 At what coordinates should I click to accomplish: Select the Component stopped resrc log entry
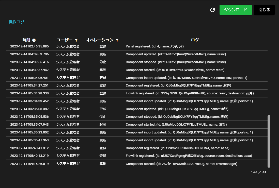coord(176,62)
